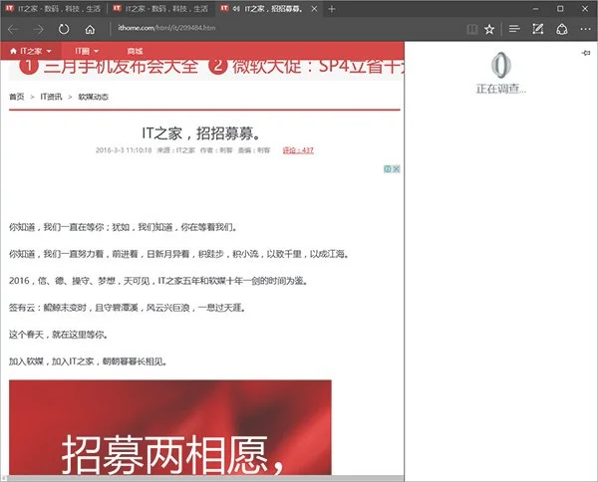The image size is (598, 482).
Task: Open the Hub lines icon
Action: pos(514,29)
